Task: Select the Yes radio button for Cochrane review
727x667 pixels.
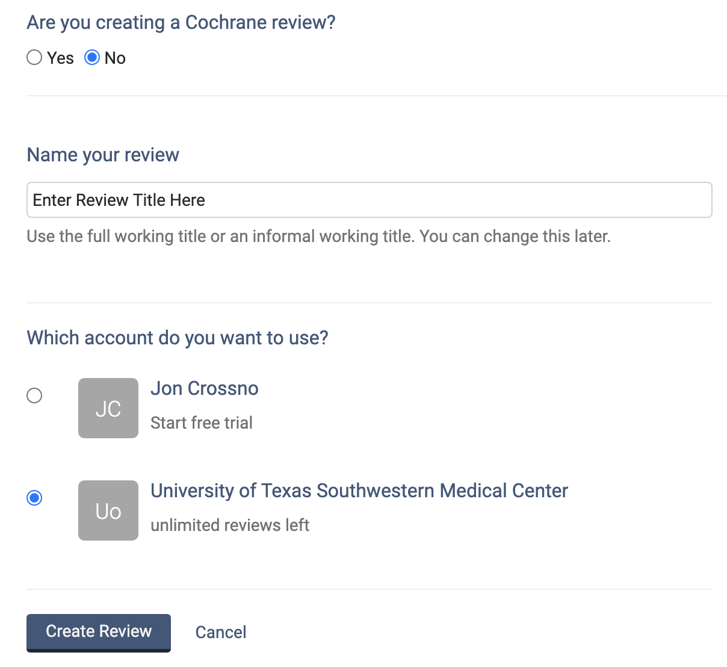Action: [x=34, y=57]
